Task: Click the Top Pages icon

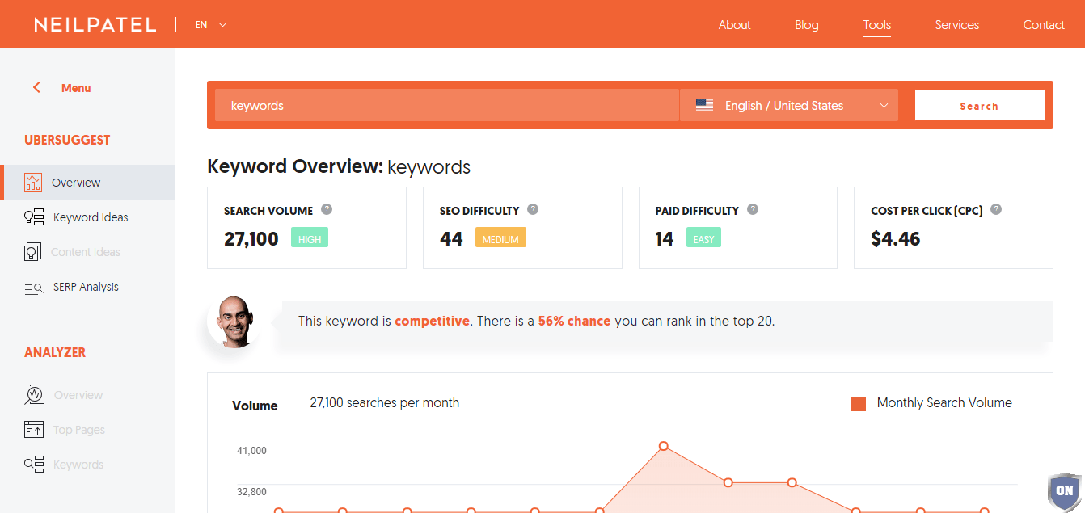Action: pos(34,430)
